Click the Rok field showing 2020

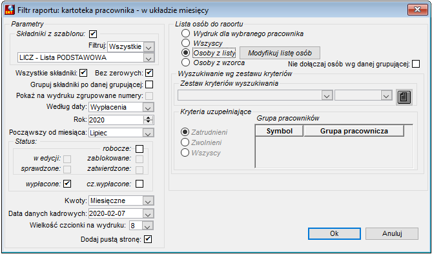pos(116,120)
